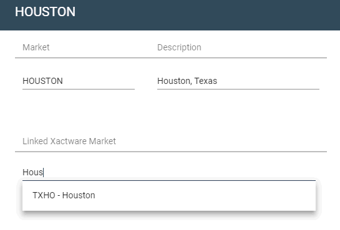The height and width of the screenshot is (230, 340).
Task: Click blank area after HOUSTON in Market field
Action: click(x=99, y=81)
